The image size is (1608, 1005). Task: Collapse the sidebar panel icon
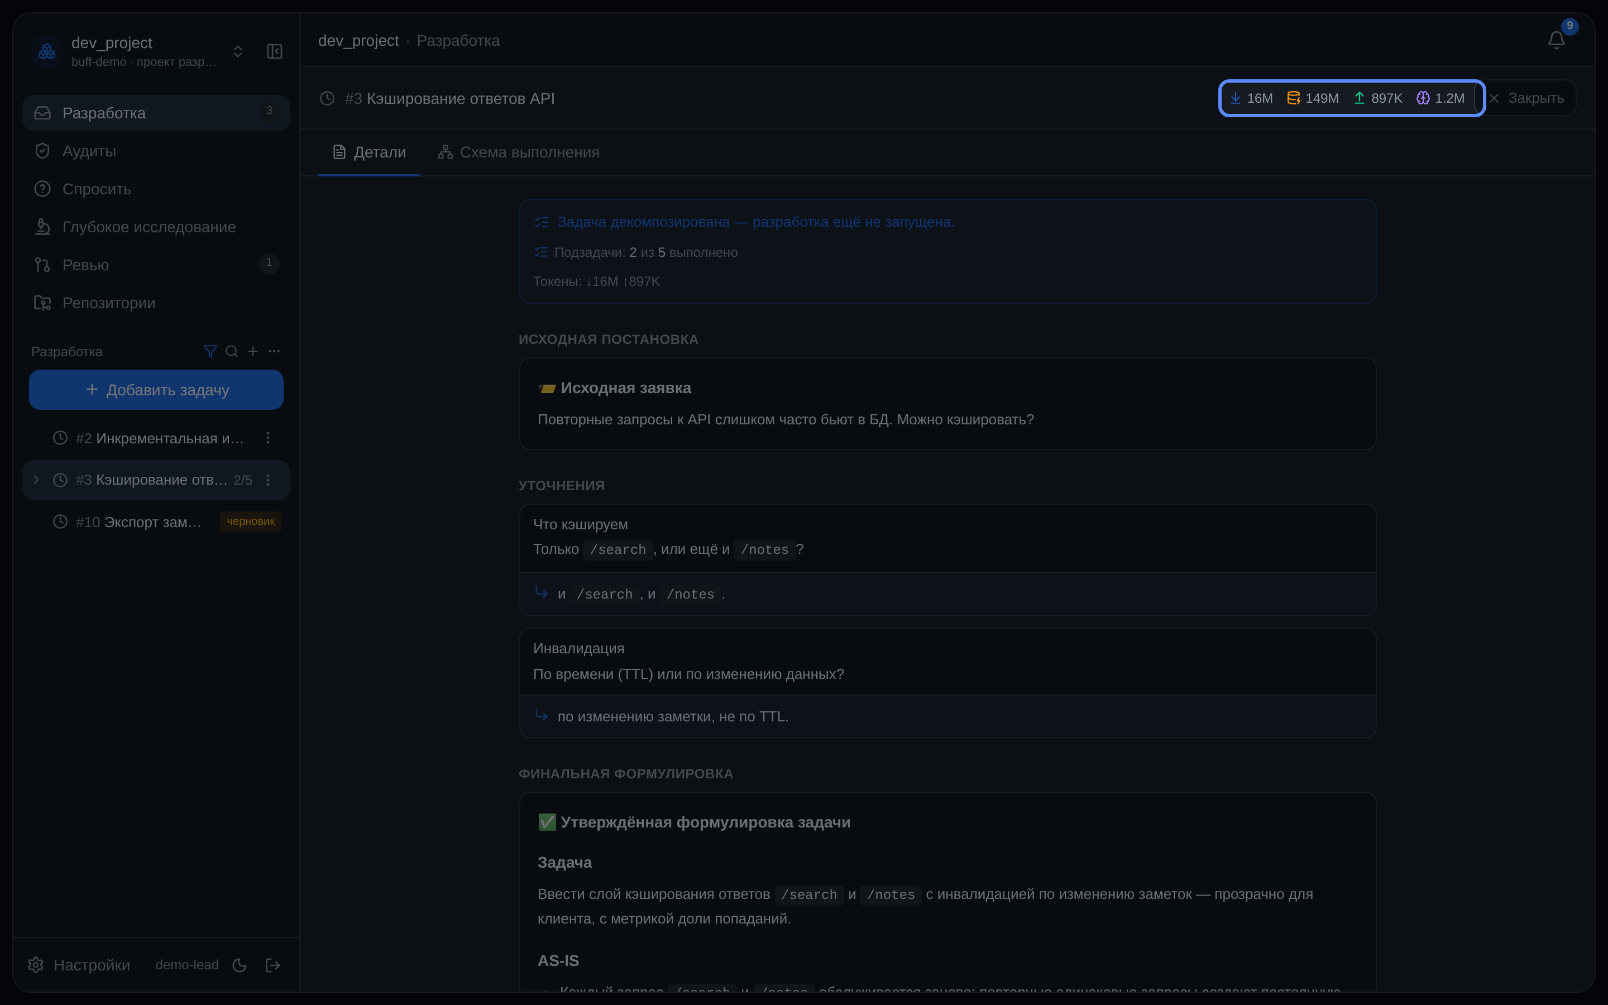point(275,51)
